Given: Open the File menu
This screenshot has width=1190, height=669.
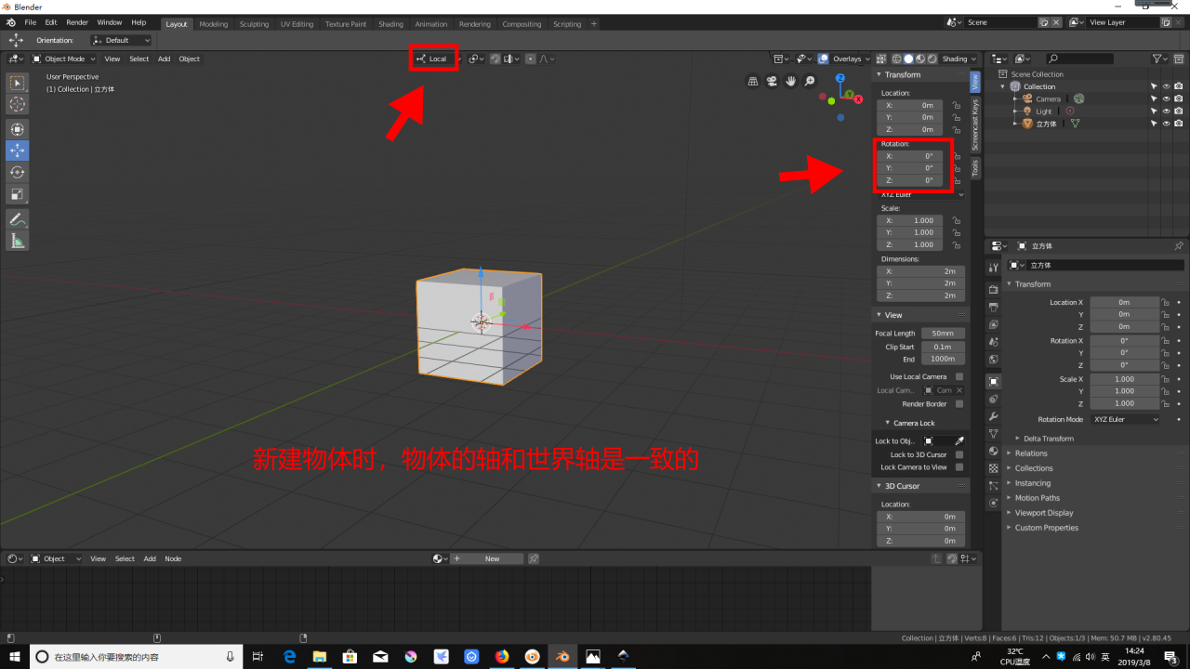Looking at the screenshot, I should coord(31,22).
